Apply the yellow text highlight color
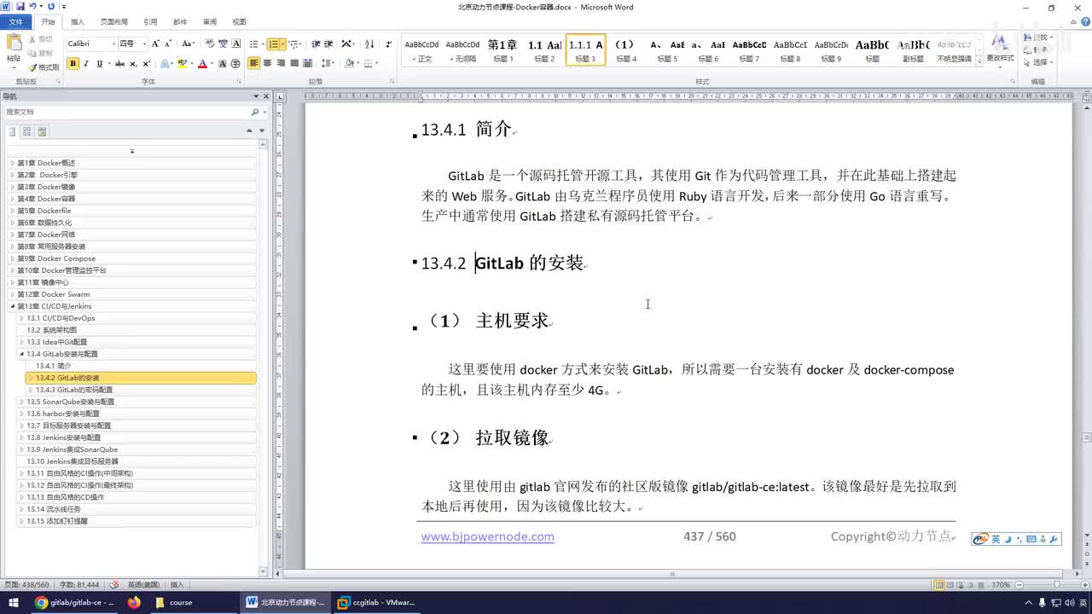This screenshot has height=614, width=1092. tap(183, 64)
